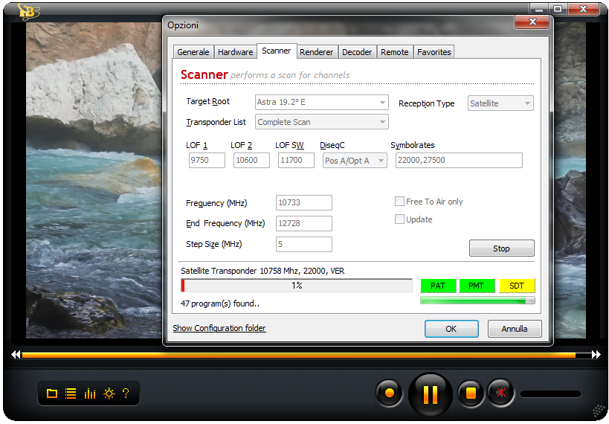
Task: Click the scan progress bar at 1%
Action: tap(297, 286)
